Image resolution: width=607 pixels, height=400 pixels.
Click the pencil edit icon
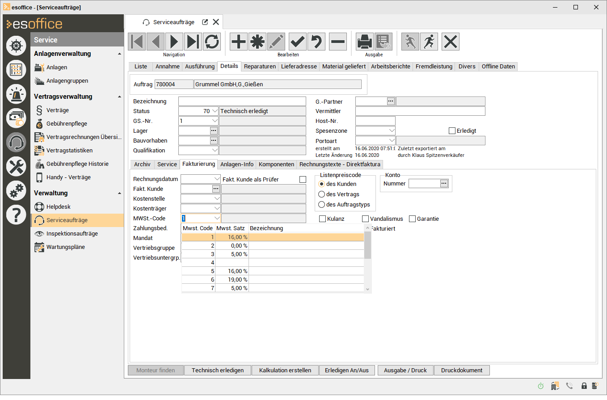(276, 42)
